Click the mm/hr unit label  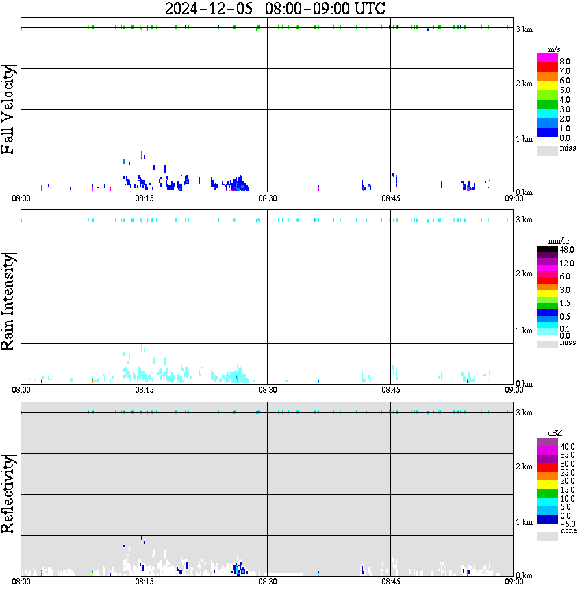click(x=559, y=241)
